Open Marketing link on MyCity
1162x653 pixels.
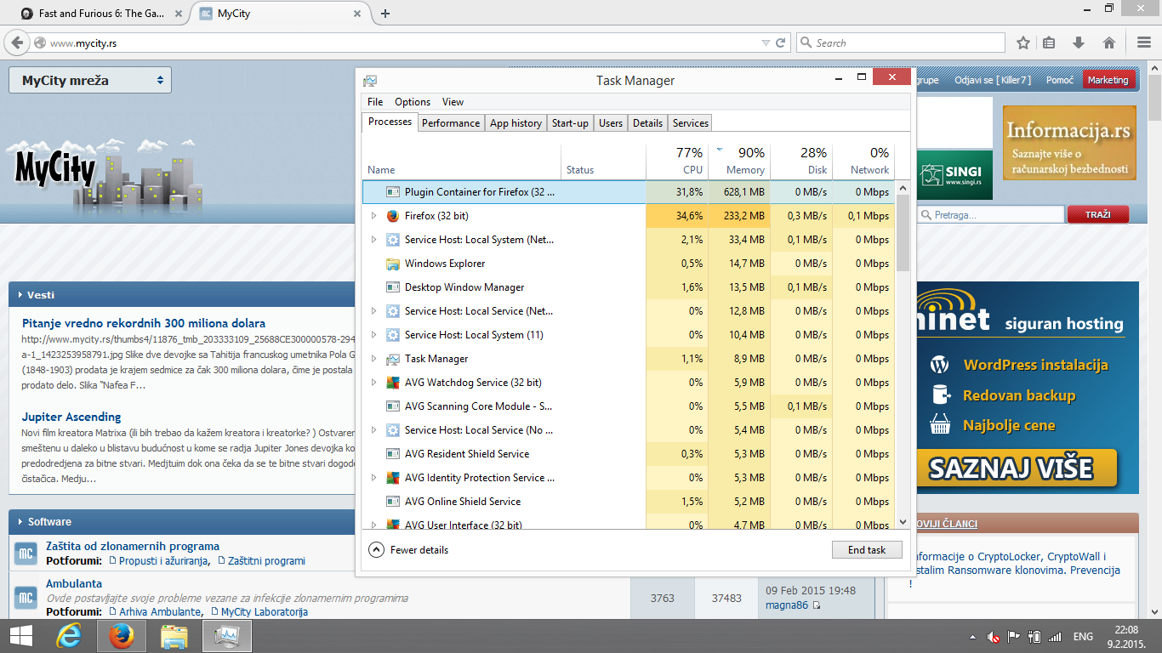pyautogui.click(x=1108, y=80)
